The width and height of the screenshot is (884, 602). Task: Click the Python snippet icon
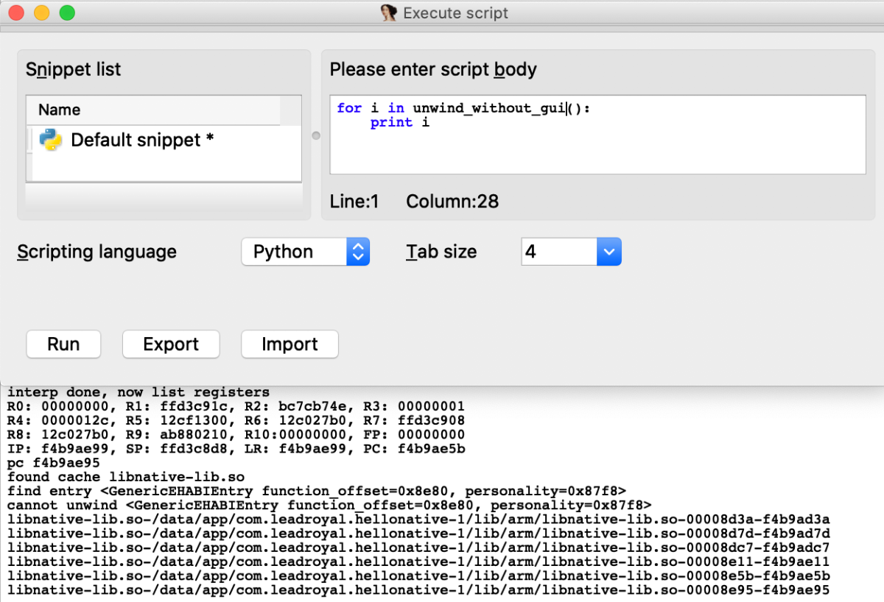50,140
